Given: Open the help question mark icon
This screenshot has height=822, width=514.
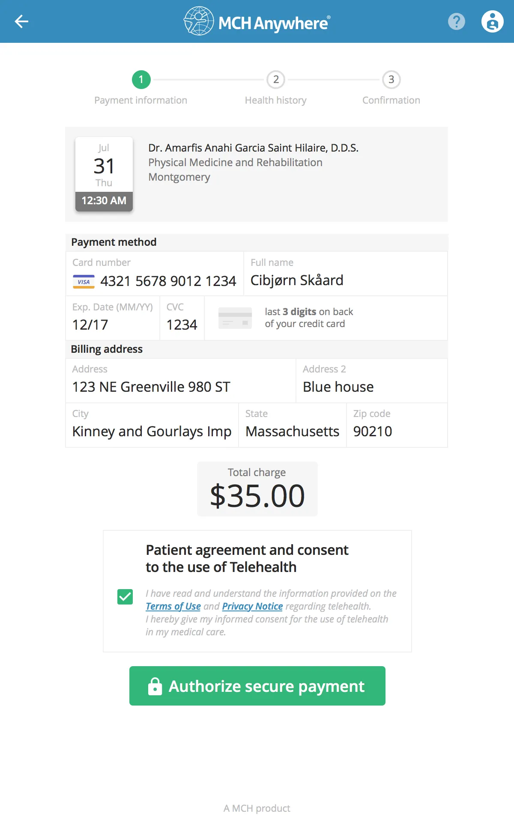Looking at the screenshot, I should pos(456,21).
